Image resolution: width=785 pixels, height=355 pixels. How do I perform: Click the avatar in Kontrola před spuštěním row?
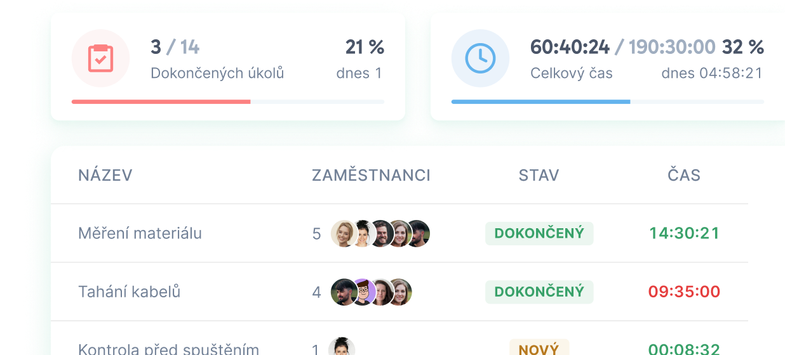342,347
